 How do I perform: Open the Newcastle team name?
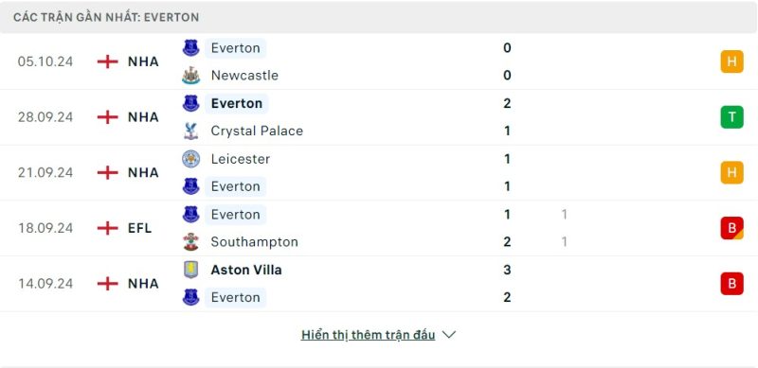click(x=244, y=76)
